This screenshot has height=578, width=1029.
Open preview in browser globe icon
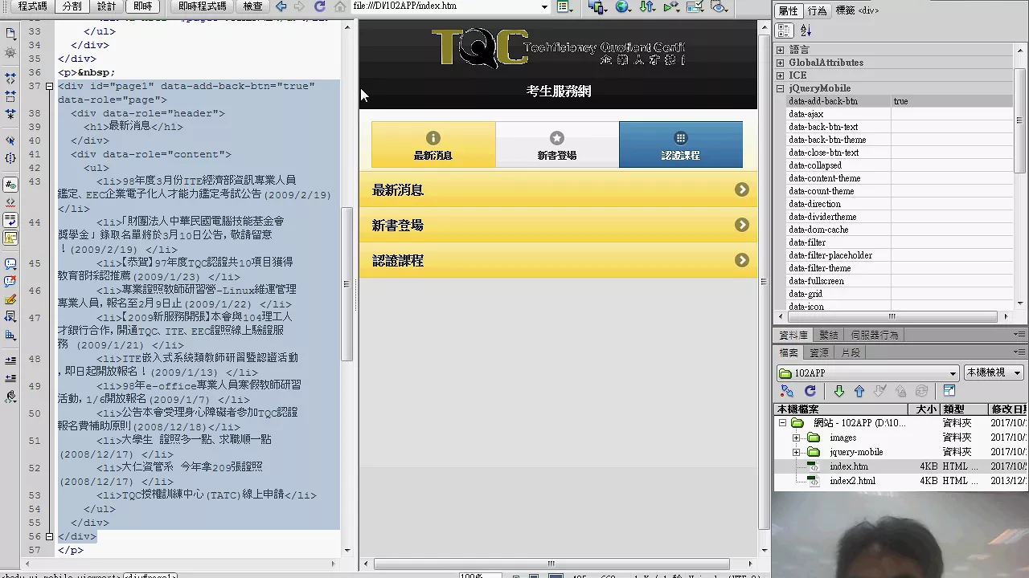click(x=623, y=6)
